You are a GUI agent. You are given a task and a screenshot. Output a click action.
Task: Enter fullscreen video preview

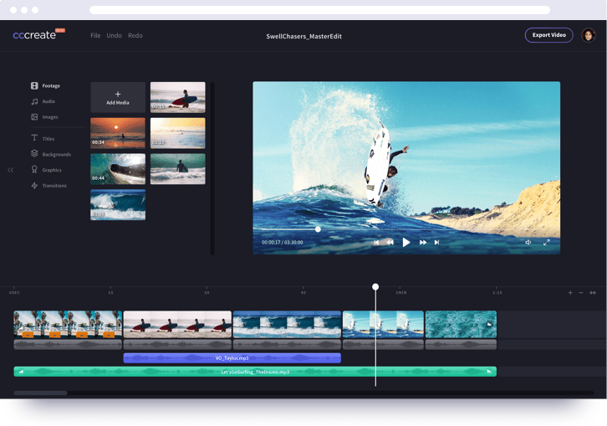pos(547,243)
